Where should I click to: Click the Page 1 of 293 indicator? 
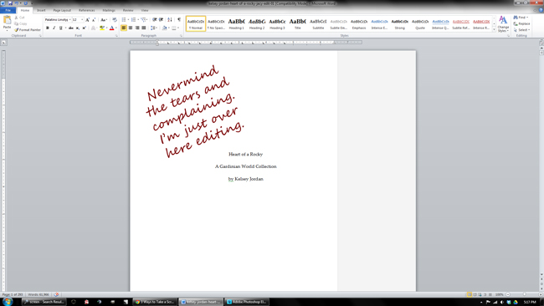coord(13,294)
